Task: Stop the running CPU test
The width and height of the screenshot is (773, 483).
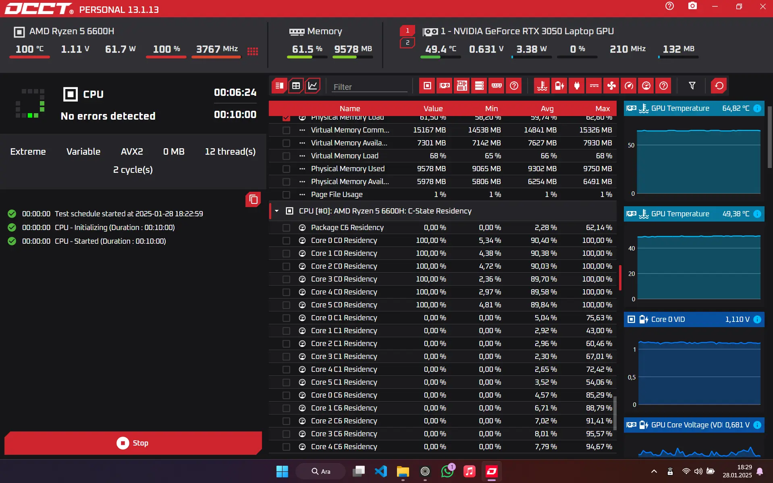Action: click(x=133, y=443)
